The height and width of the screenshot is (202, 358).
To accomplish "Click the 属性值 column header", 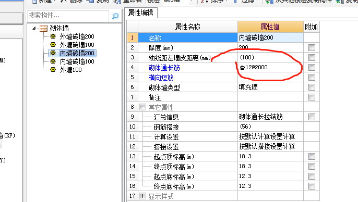I will 270,27.
